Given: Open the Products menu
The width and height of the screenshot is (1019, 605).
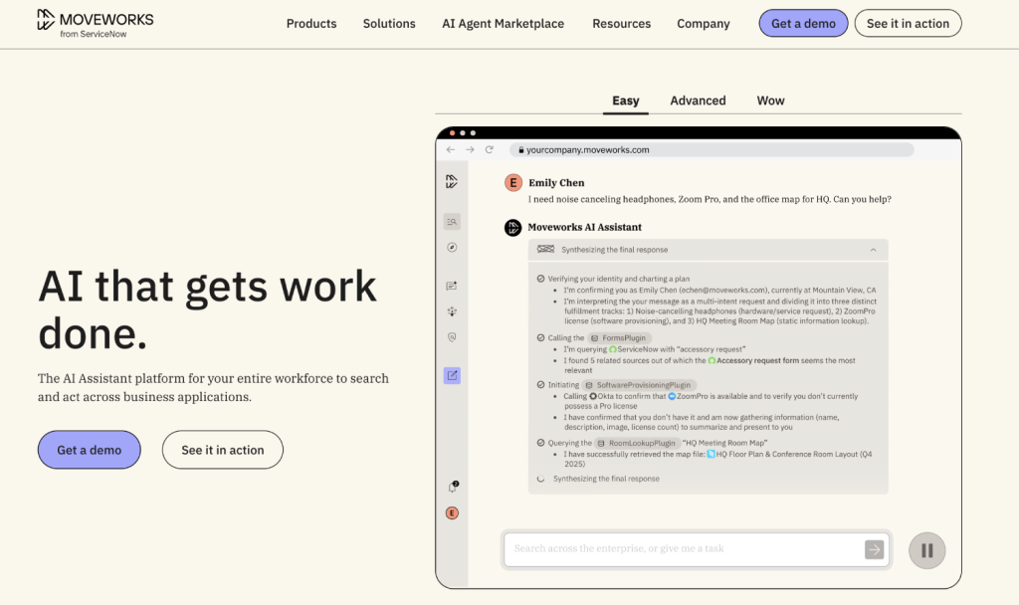Looking at the screenshot, I should pos(311,24).
